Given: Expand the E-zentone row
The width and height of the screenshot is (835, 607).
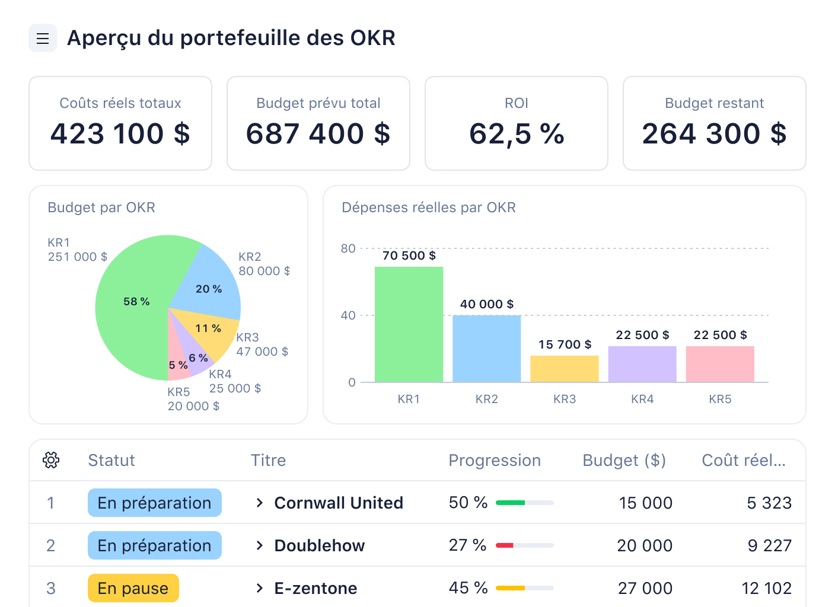Looking at the screenshot, I should (x=259, y=588).
